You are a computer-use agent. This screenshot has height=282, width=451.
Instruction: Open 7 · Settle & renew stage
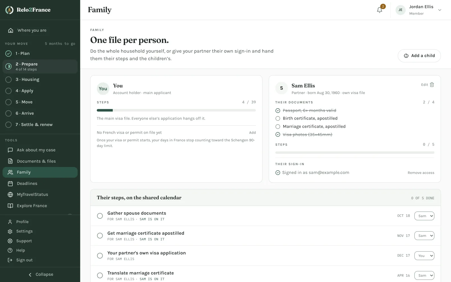tap(40, 125)
